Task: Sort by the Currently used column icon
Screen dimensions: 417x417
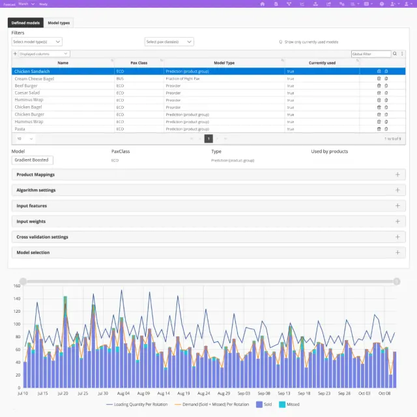Action: 358,61
